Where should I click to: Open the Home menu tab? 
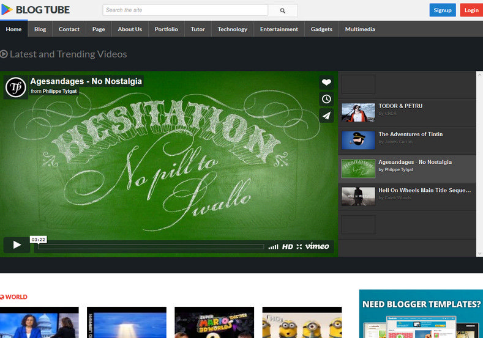[14, 29]
